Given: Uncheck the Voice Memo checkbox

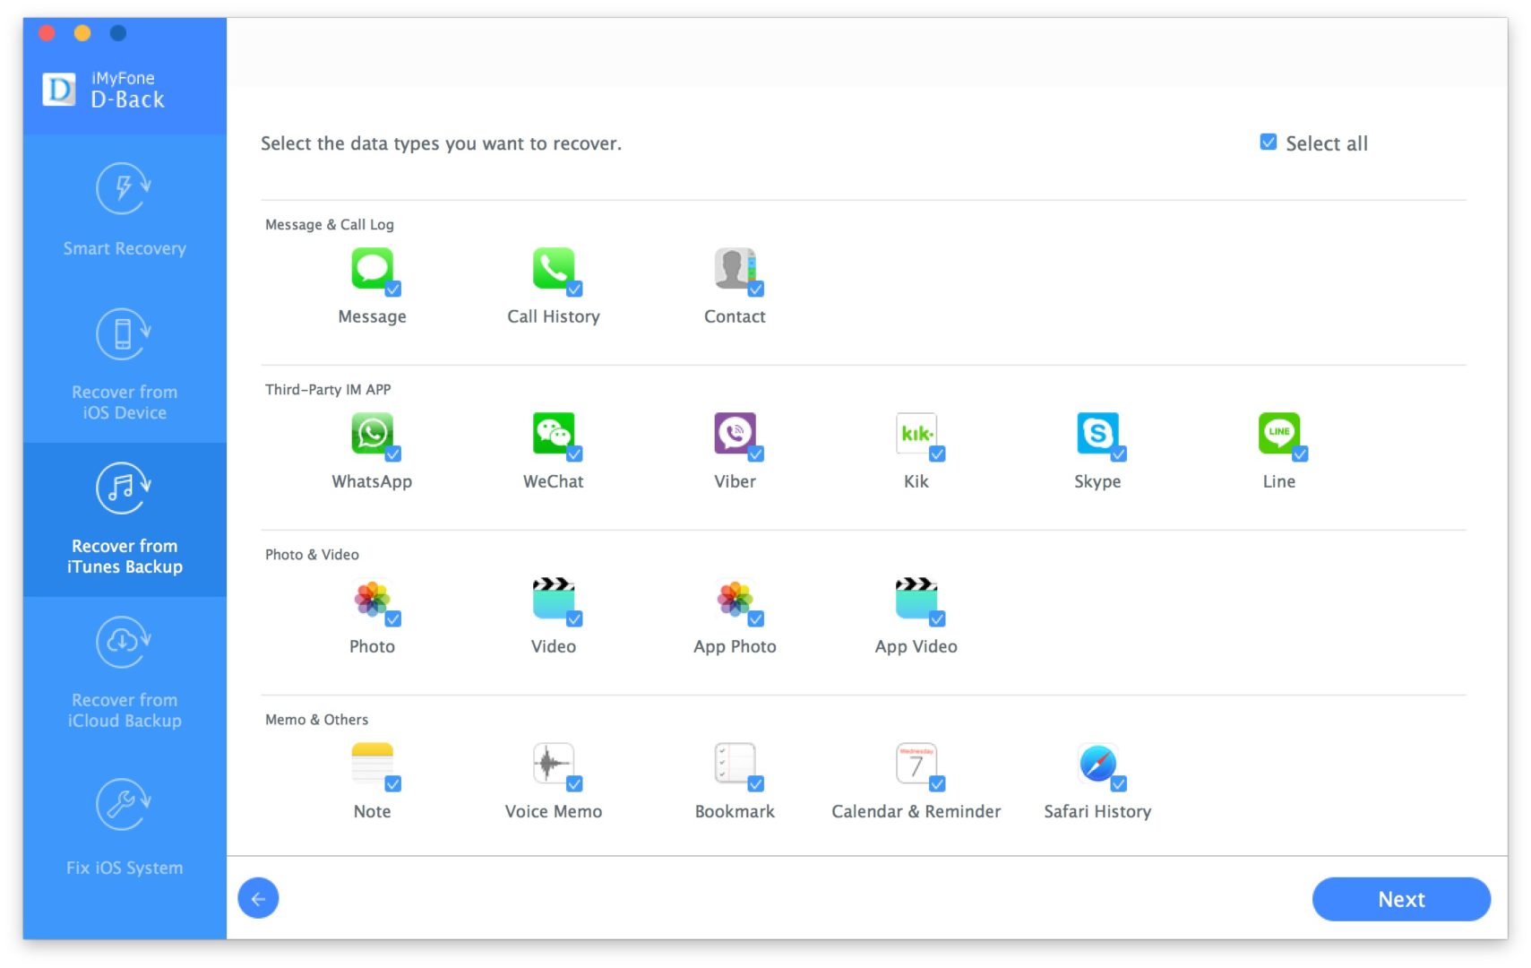Looking at the screenshot, I should [x=575, y=783].
